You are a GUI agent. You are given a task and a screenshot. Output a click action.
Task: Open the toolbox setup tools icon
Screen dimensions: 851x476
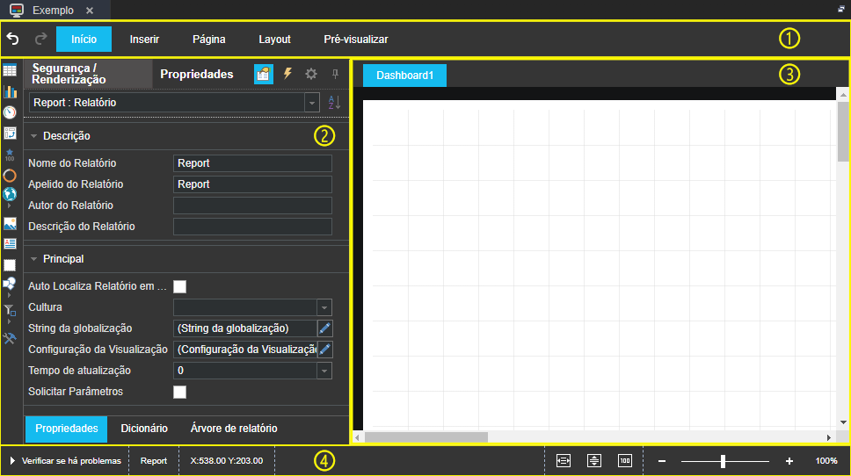click(10, 339)
